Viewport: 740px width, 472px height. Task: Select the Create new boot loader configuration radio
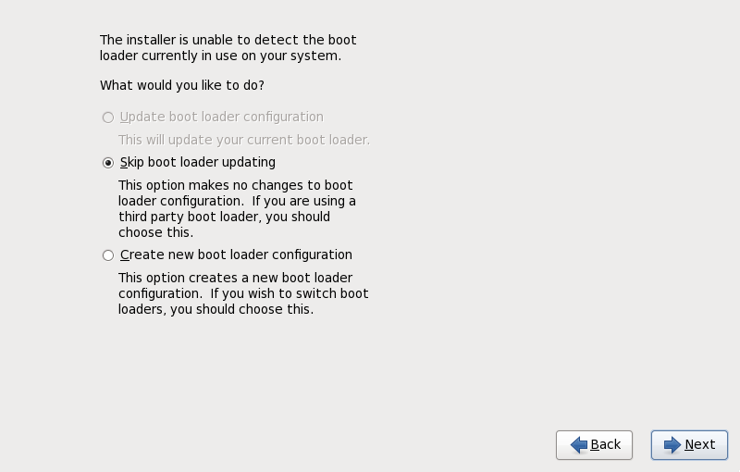108,255
